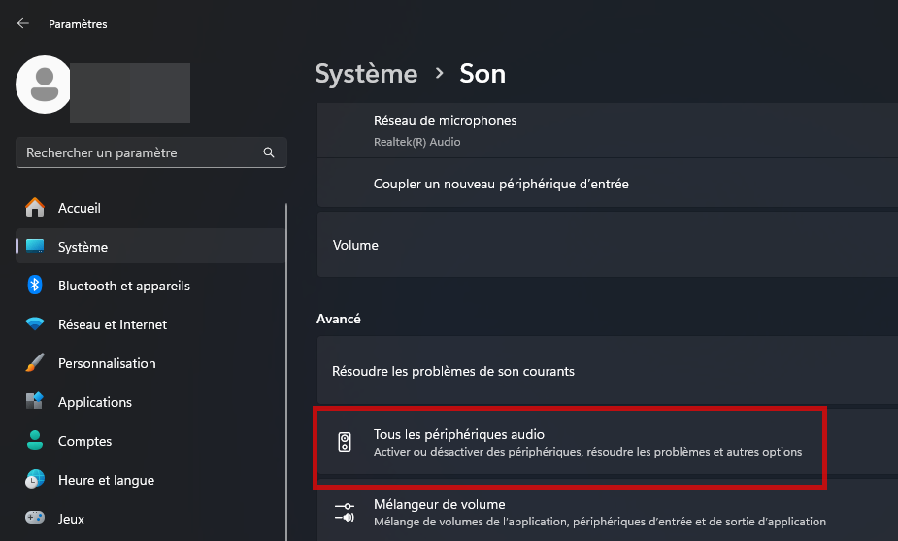This screenshot has height=541, width=898.
Task: Click the speaker icon for audio devices
Action: [x=345, y=443]
